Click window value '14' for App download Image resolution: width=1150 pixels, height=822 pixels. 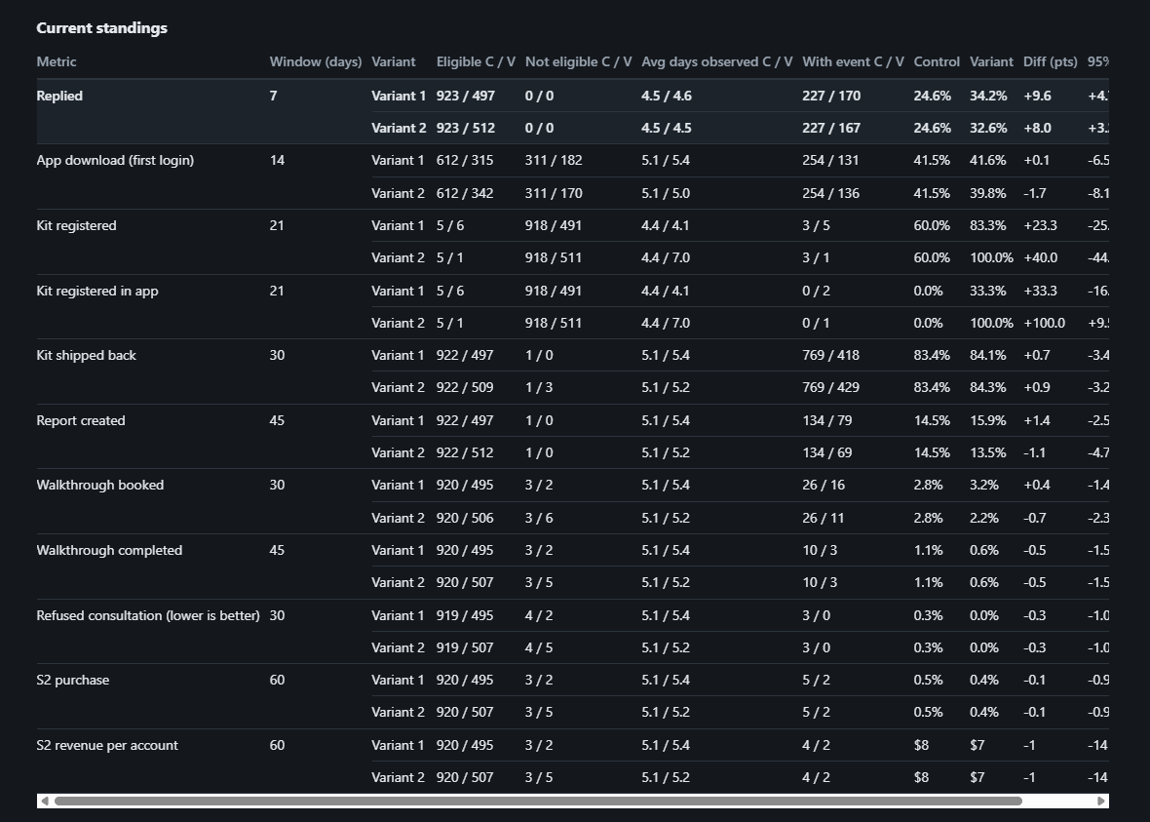pos(277,160)
